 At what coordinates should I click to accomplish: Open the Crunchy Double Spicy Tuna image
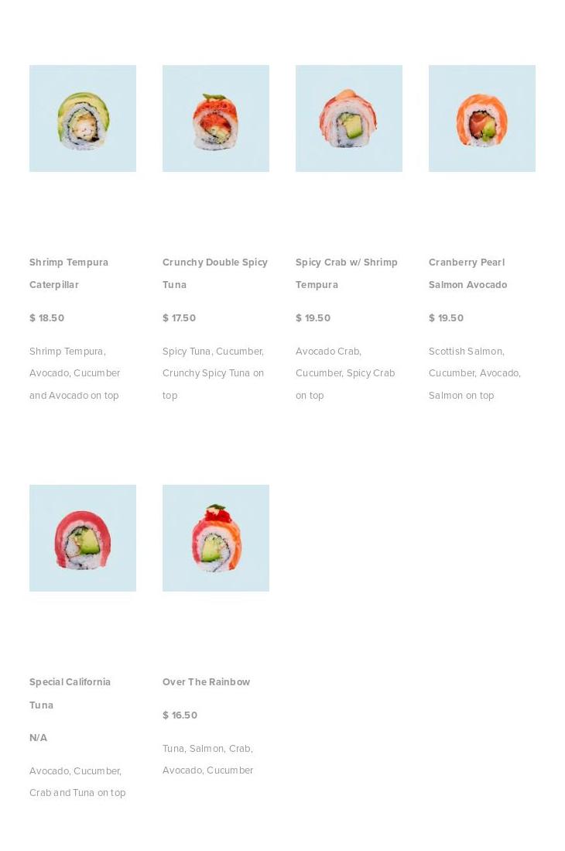click(216, 118)
